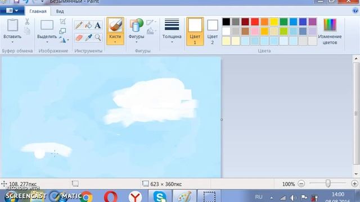The image size is (360, 202).
Task: Click the Resize icon
Action: (62, 31)
